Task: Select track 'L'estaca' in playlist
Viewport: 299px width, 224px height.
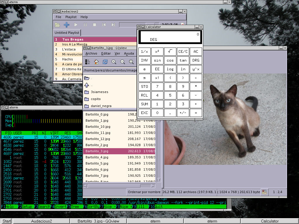Action: 68,49
